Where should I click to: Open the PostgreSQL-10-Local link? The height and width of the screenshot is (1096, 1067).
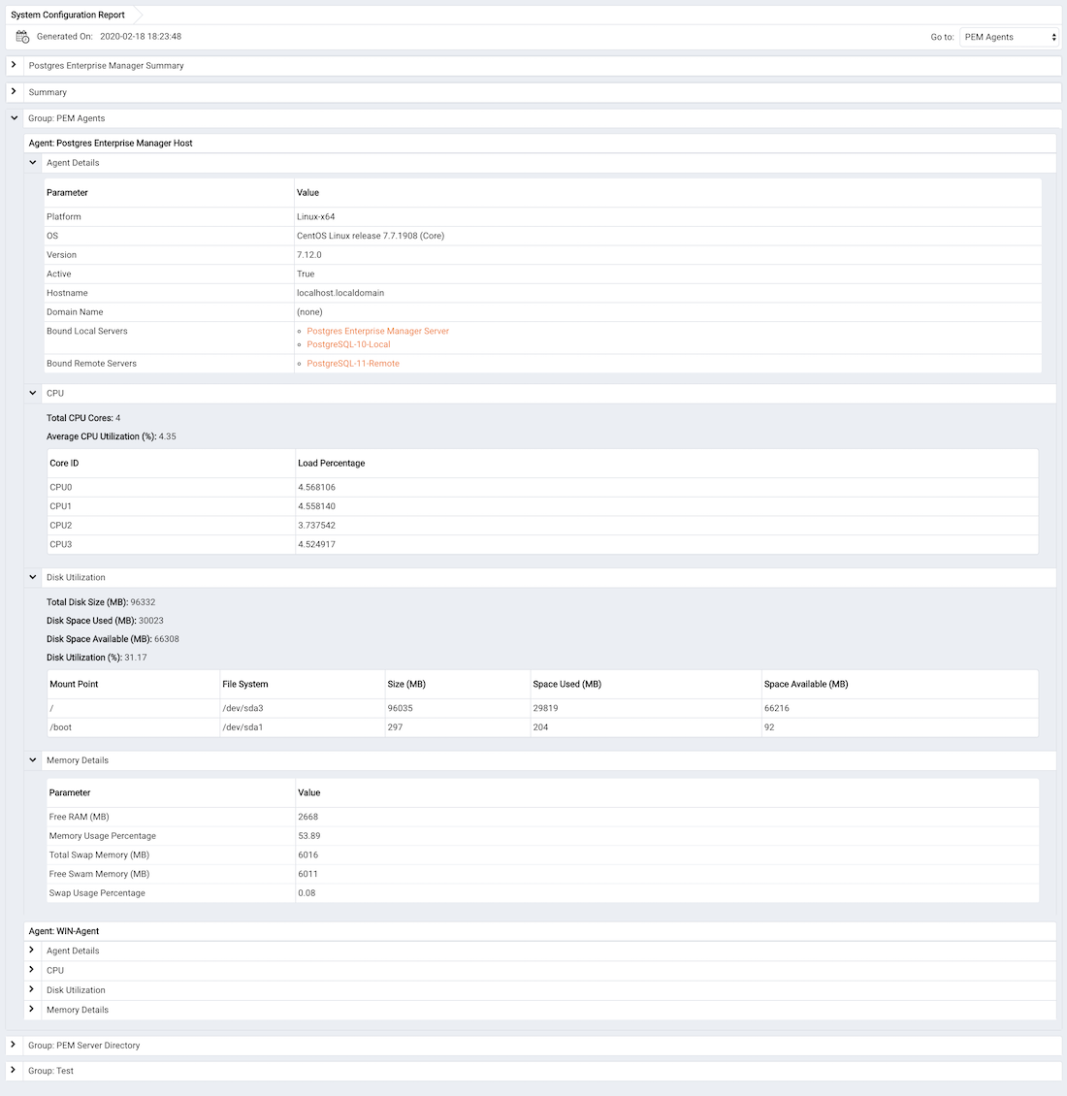pyautogui.click(x=348, y=344)
